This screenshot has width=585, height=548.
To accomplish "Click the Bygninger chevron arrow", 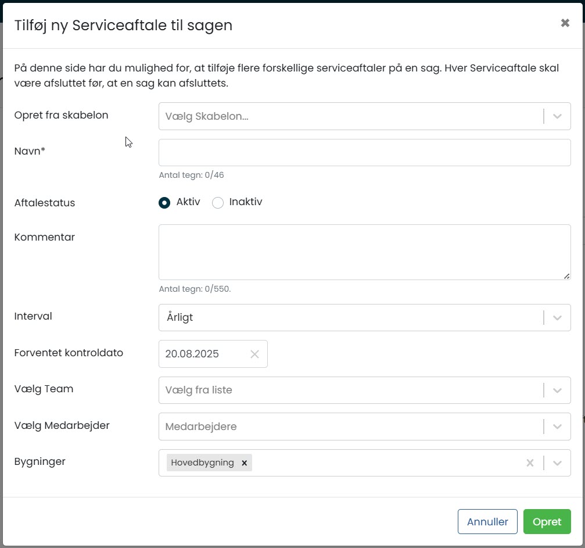I will click(x=557, y=463).
